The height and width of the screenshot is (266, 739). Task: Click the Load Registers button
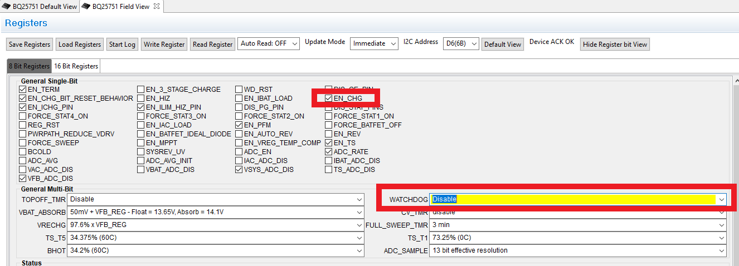click(80, 45)
